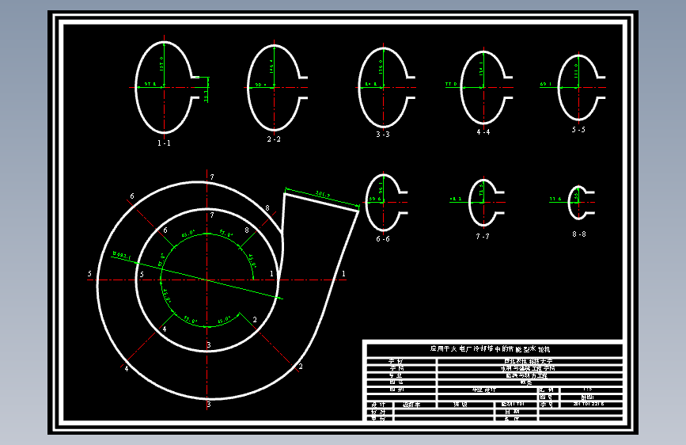Screen dimensions: 686x445
Task: Select label 7 above the outer spiral wall
Action: pos(212,177)
